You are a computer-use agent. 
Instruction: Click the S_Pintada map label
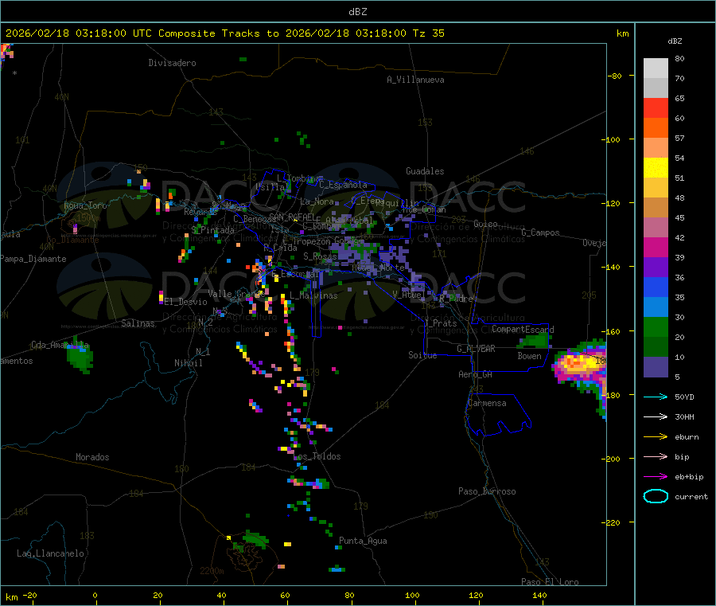tap(212, 230)
